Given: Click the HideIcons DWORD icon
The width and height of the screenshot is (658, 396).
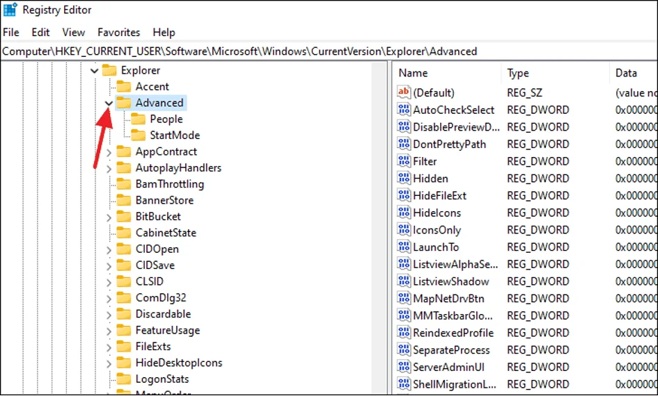Looking at the screenshot, I should tap(404, 212).
